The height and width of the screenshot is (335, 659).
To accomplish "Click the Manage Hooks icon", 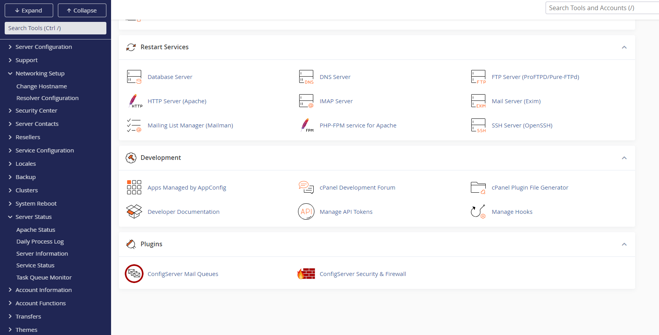I will click(x=478, y=212).
